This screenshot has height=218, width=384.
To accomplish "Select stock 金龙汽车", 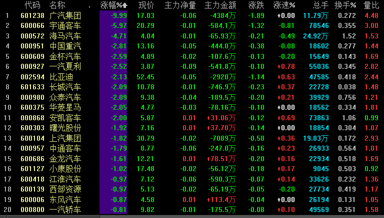I will [x=65, y=159].
